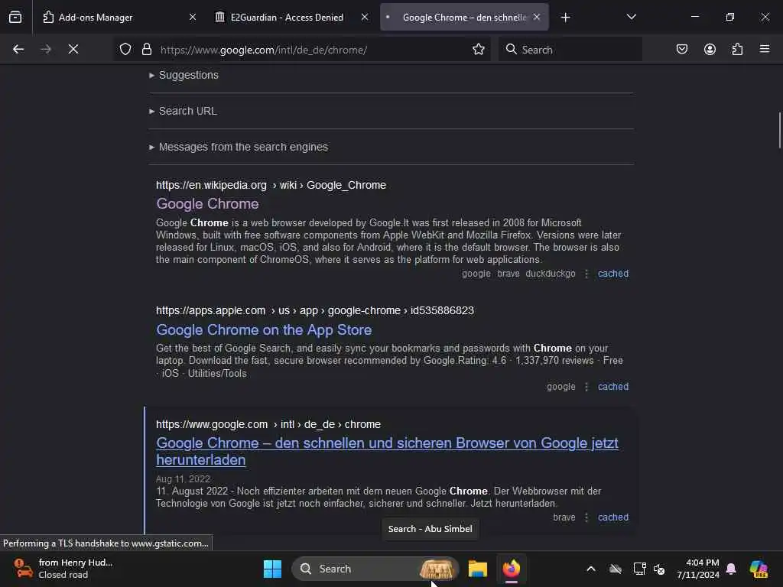Screen dimensions: 783x587
Task: Open tracking protection shield icon
Action: click(125, 50)
